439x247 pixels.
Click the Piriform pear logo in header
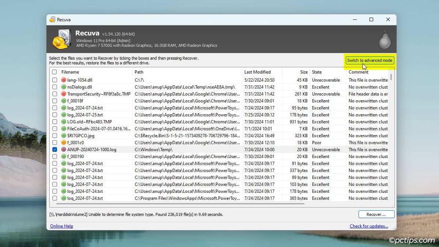coord(385,40)
